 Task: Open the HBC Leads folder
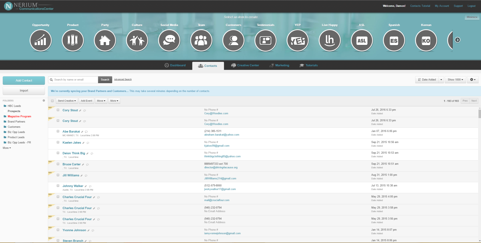14,106
